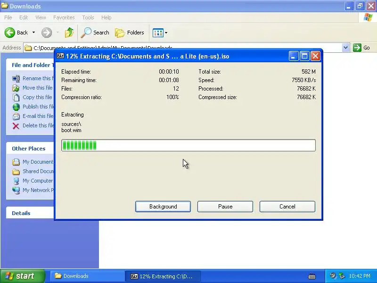Viewport: 377px width, 283px height.
Task: Click the My Network Places icon
Action: tap(16, 191)
